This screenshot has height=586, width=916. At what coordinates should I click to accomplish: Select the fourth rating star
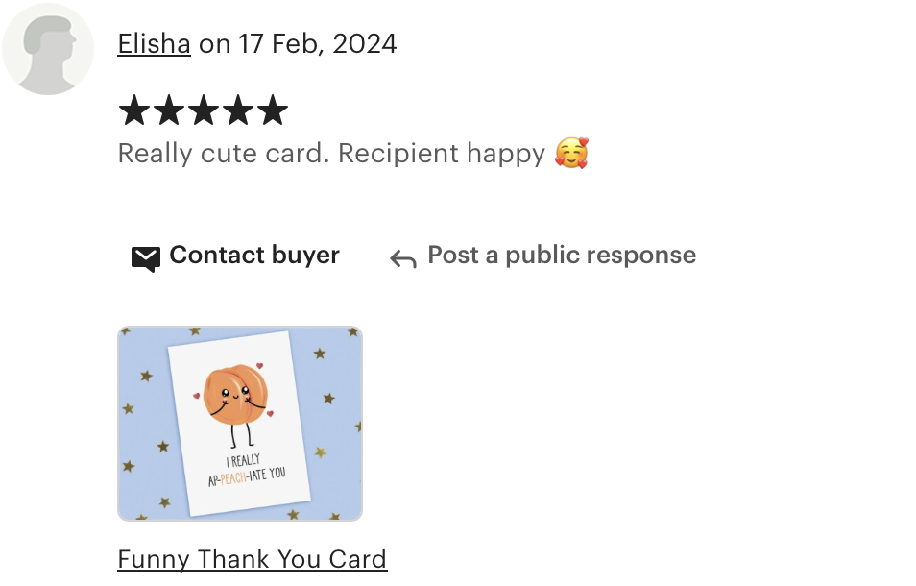[238, 110]
